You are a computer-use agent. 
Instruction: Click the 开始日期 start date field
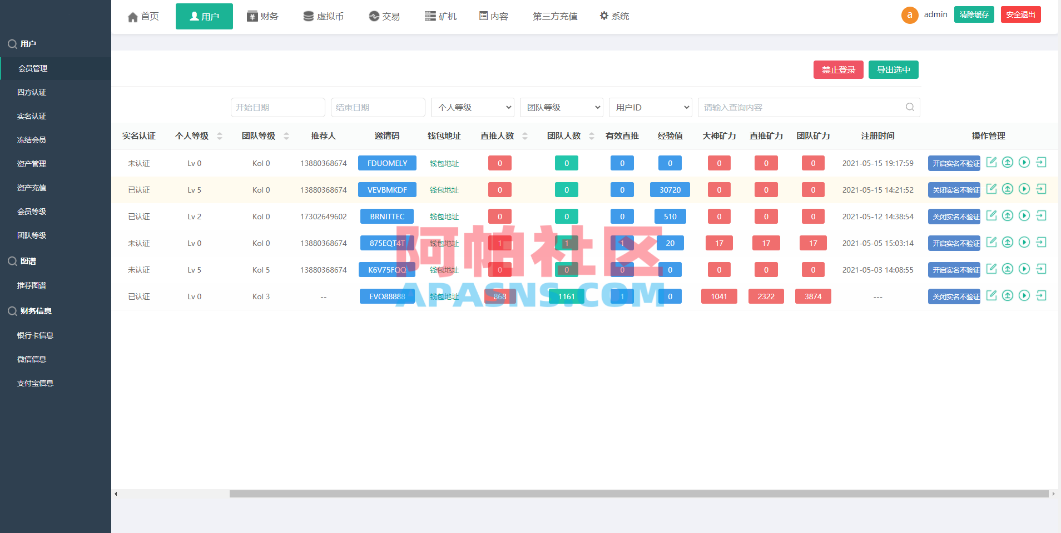pyautogui.click(x=278, y=107)
